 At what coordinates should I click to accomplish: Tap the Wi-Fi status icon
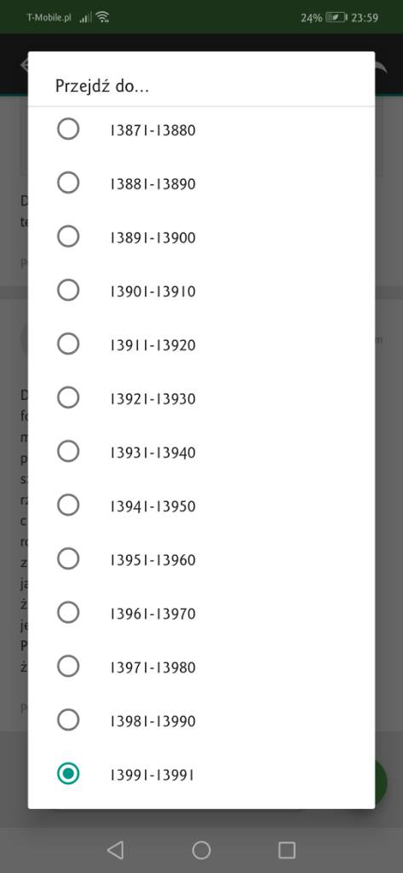point(102,17)
